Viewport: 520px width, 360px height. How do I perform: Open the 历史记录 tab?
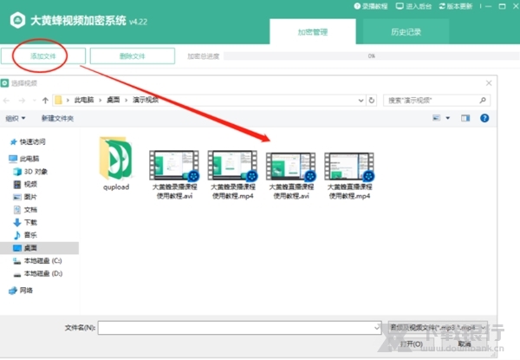click(406, 32)
